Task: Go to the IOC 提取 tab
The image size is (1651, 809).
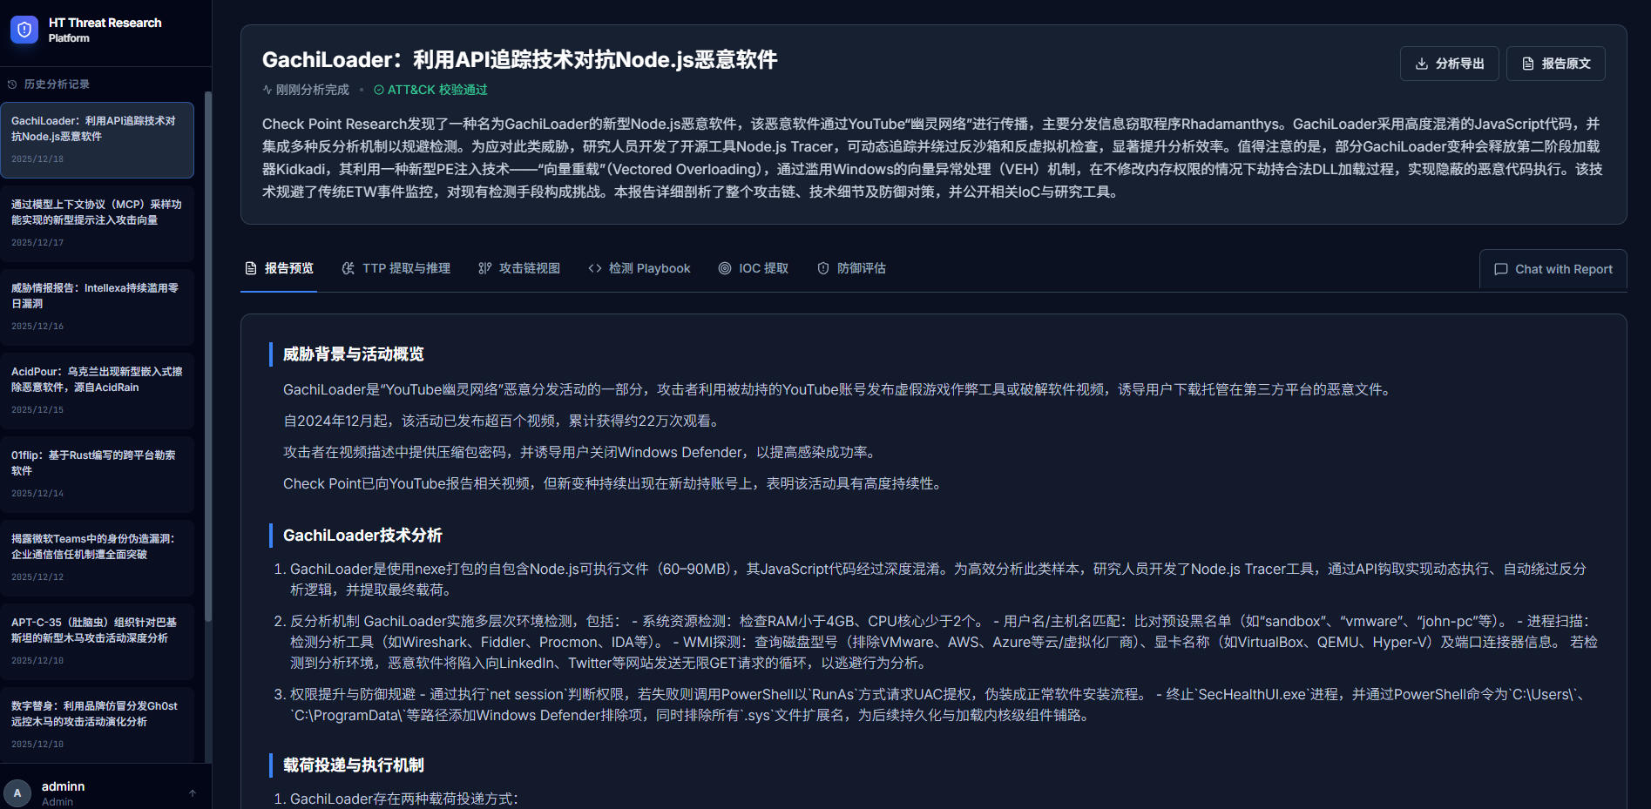Action: point(753,268)
